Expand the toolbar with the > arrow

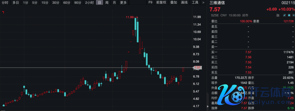(x=203, y=3)
